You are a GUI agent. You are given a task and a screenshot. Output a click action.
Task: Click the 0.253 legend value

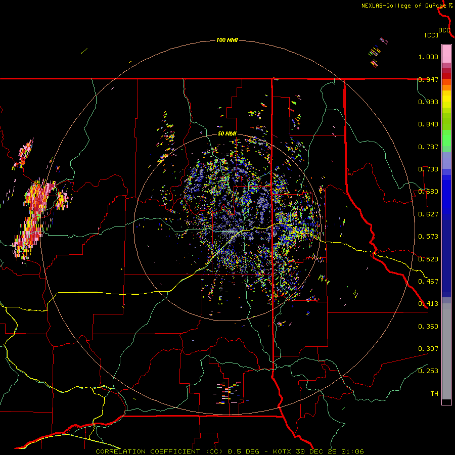(428, 371)
